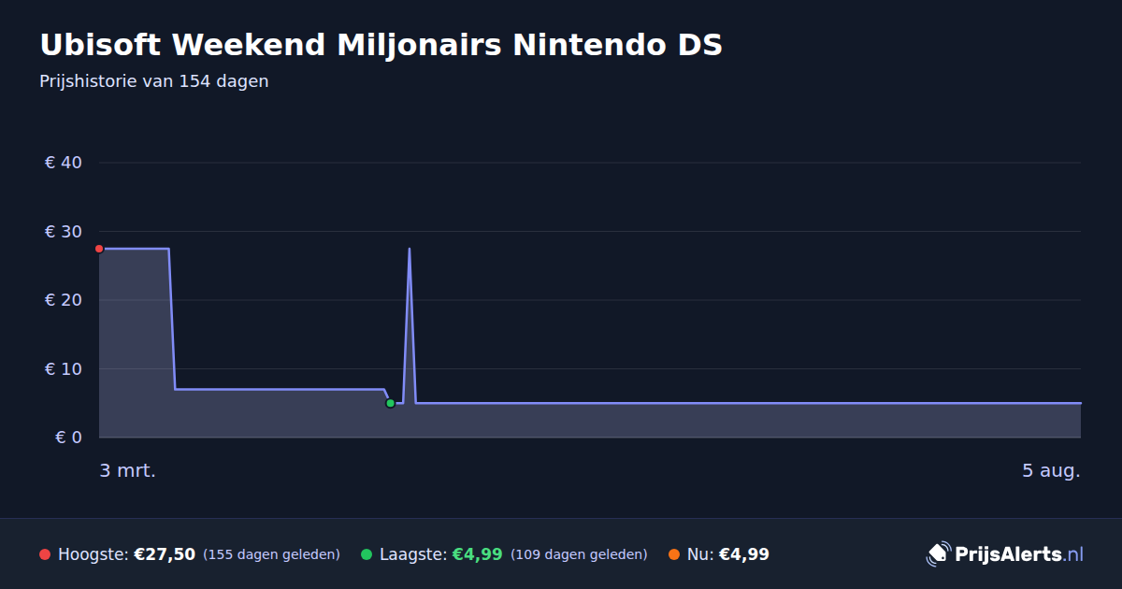1122x589 pixels.
Task: Open the PrijsAlerts.nl brand link
Action: 1005,553
